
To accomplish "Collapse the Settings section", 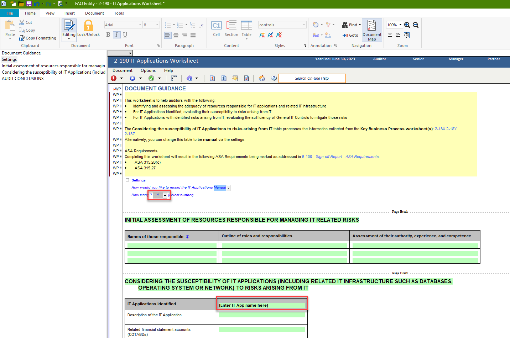I will (x=127, y=180).
